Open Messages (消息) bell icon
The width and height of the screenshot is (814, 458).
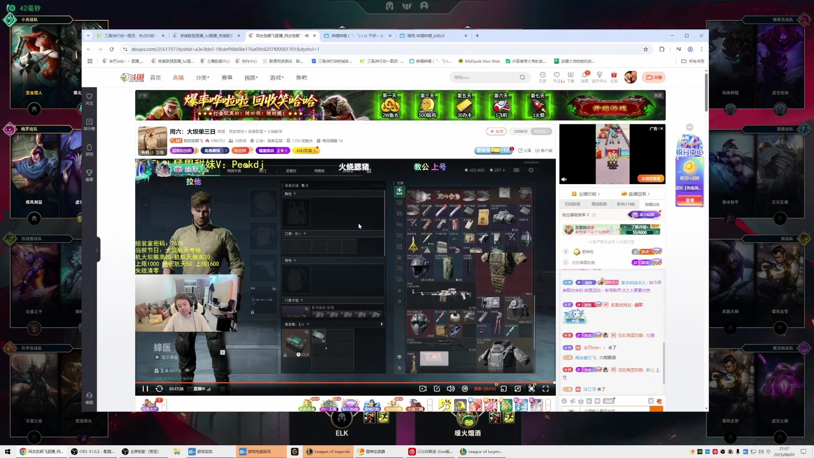point(585,77)
